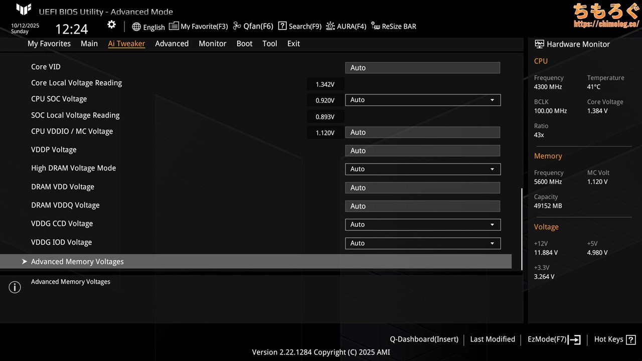Open My Favorite(F3) list icon

[x=174, y=26]
